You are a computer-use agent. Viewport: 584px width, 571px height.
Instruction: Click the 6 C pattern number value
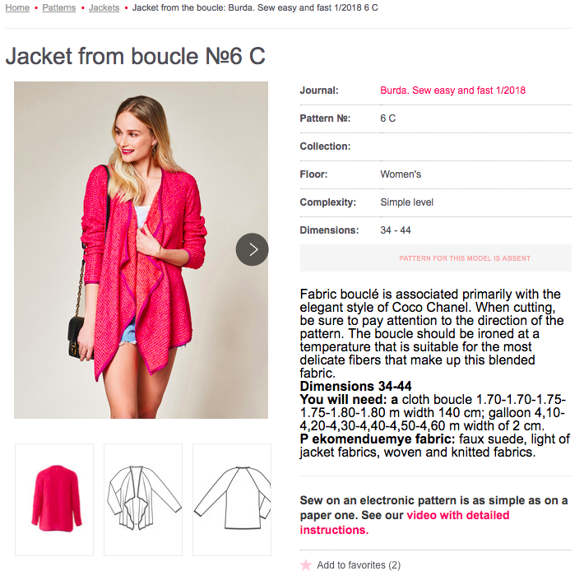(x=387, y=118)
